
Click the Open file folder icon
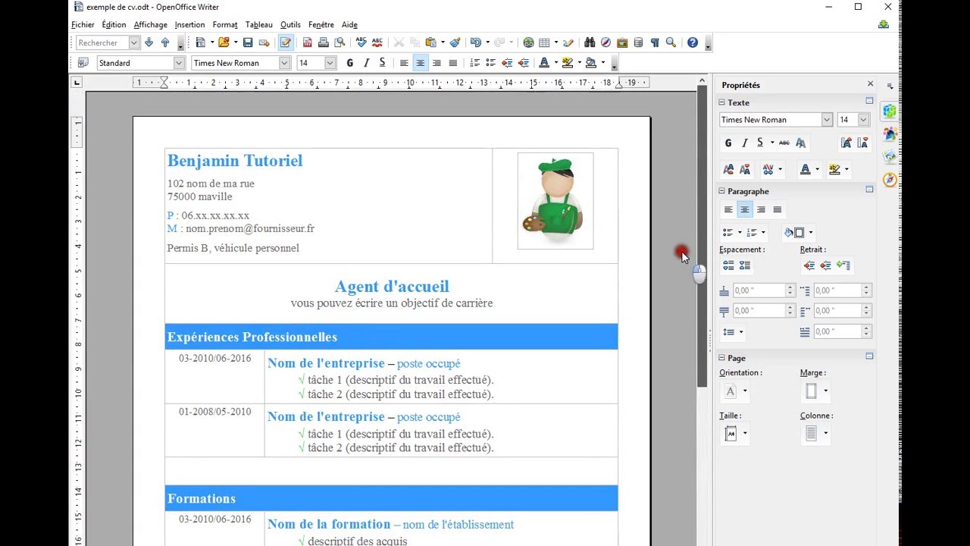(224, 42)
